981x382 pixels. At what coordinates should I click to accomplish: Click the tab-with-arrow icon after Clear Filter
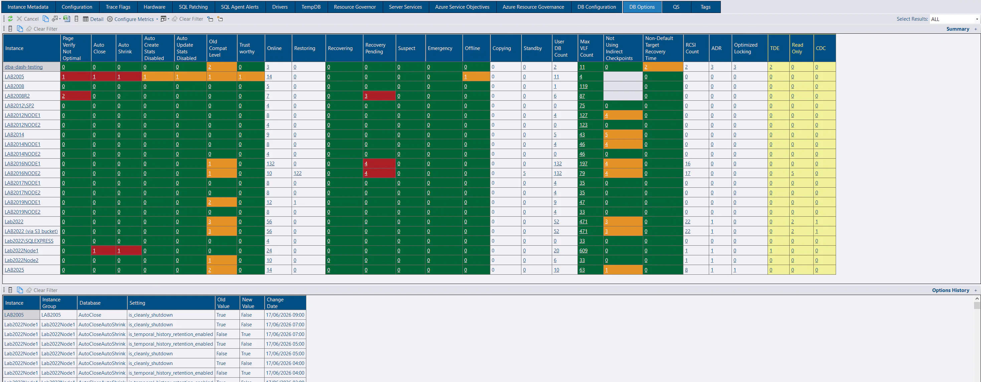210,19
